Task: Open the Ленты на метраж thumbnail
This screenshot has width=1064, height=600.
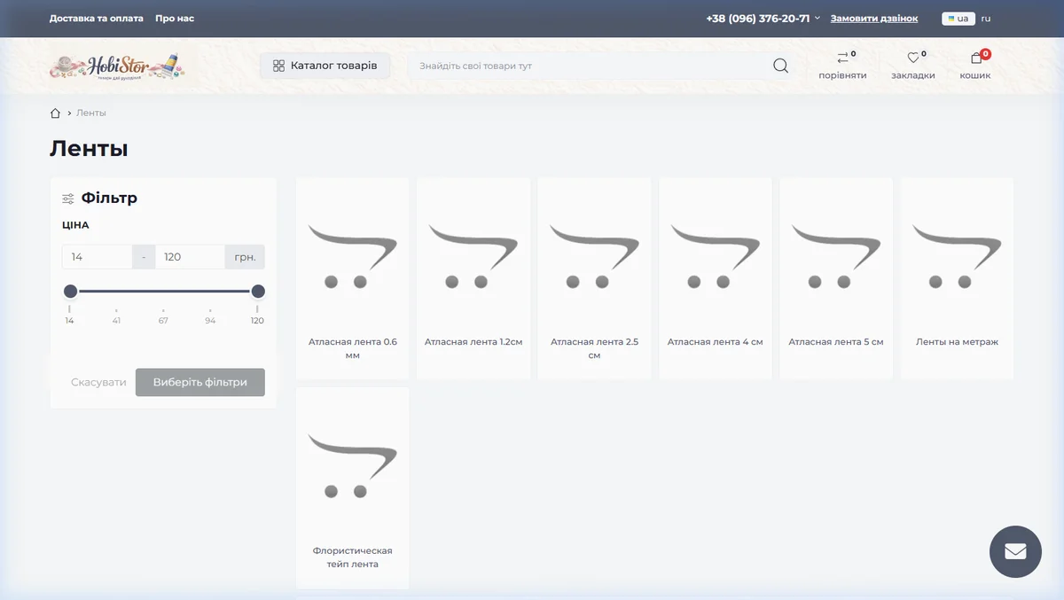Action: coord(957,255)
